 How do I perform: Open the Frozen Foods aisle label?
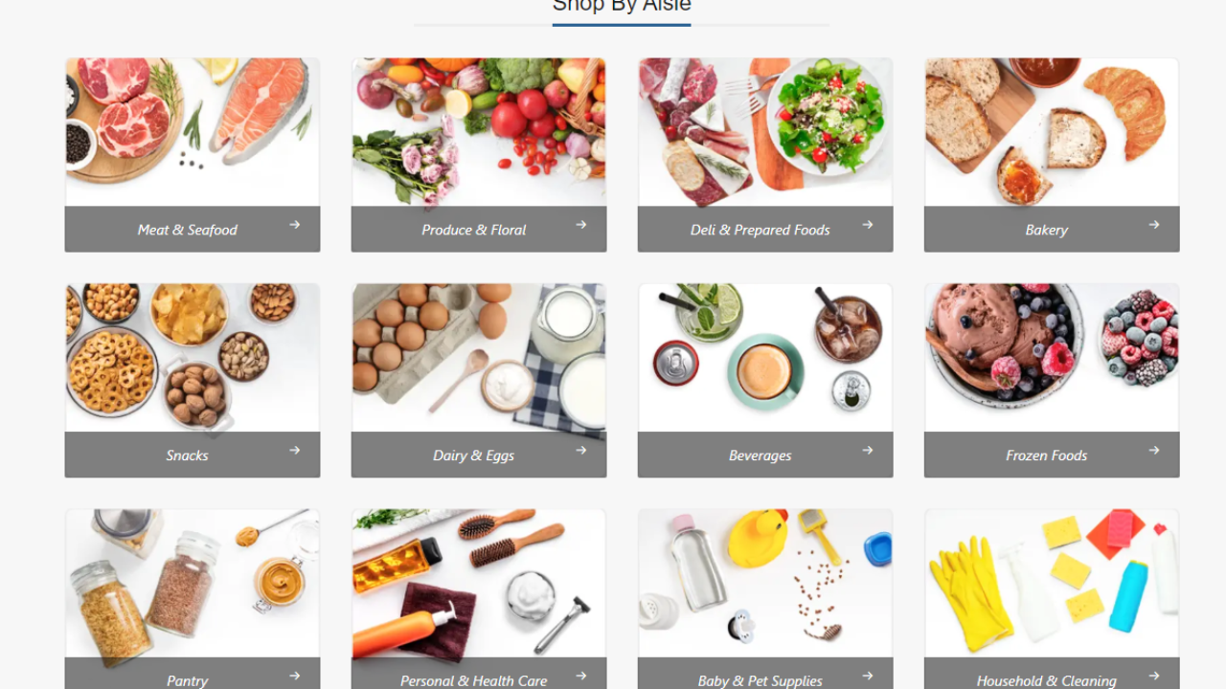pos(1046,456)
